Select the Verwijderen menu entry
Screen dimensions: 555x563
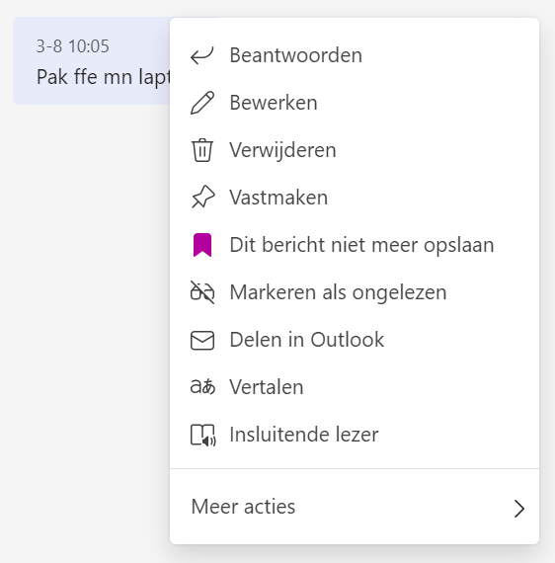coord(355,150)
